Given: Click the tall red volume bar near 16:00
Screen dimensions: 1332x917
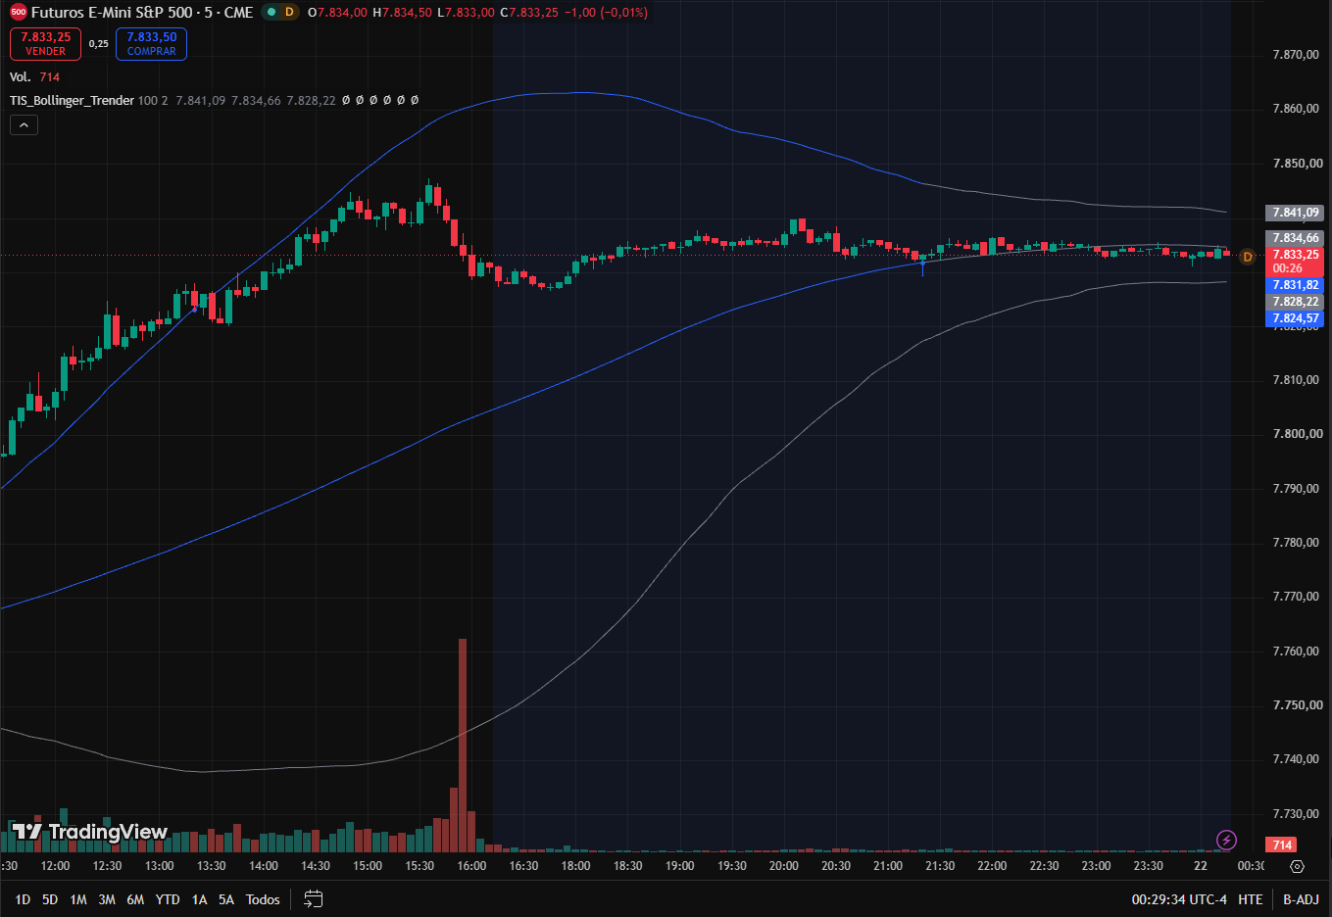Looking at the screenshot, I should (463, 745).
